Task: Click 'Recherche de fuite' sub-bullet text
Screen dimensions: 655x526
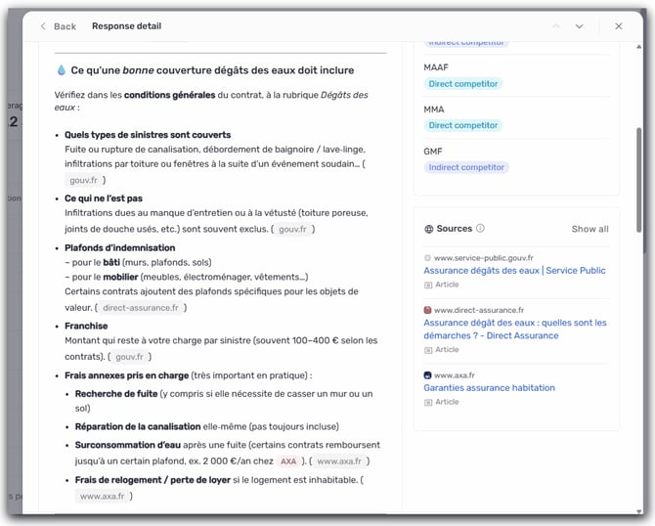Action: (x=116, y=394)
